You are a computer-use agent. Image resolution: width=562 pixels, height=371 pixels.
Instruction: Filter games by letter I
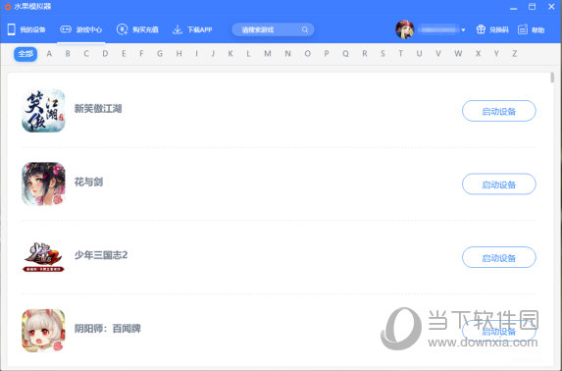click(196, 54)
